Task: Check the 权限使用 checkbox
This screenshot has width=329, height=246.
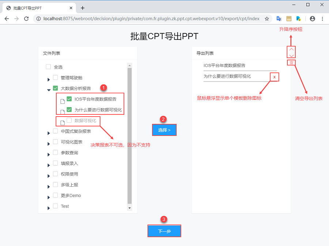Action: tap(56, 174)
